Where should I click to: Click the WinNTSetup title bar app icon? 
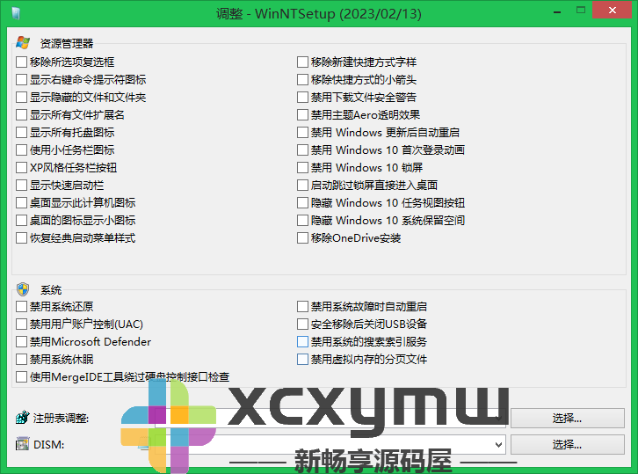click(16, 14)
